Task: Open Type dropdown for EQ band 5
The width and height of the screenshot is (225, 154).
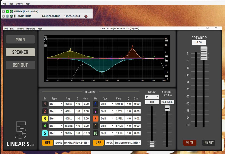Action: point(56,133)
